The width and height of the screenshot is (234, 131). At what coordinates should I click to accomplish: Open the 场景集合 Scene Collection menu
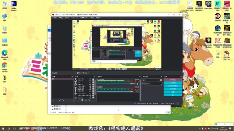point(84,18)
